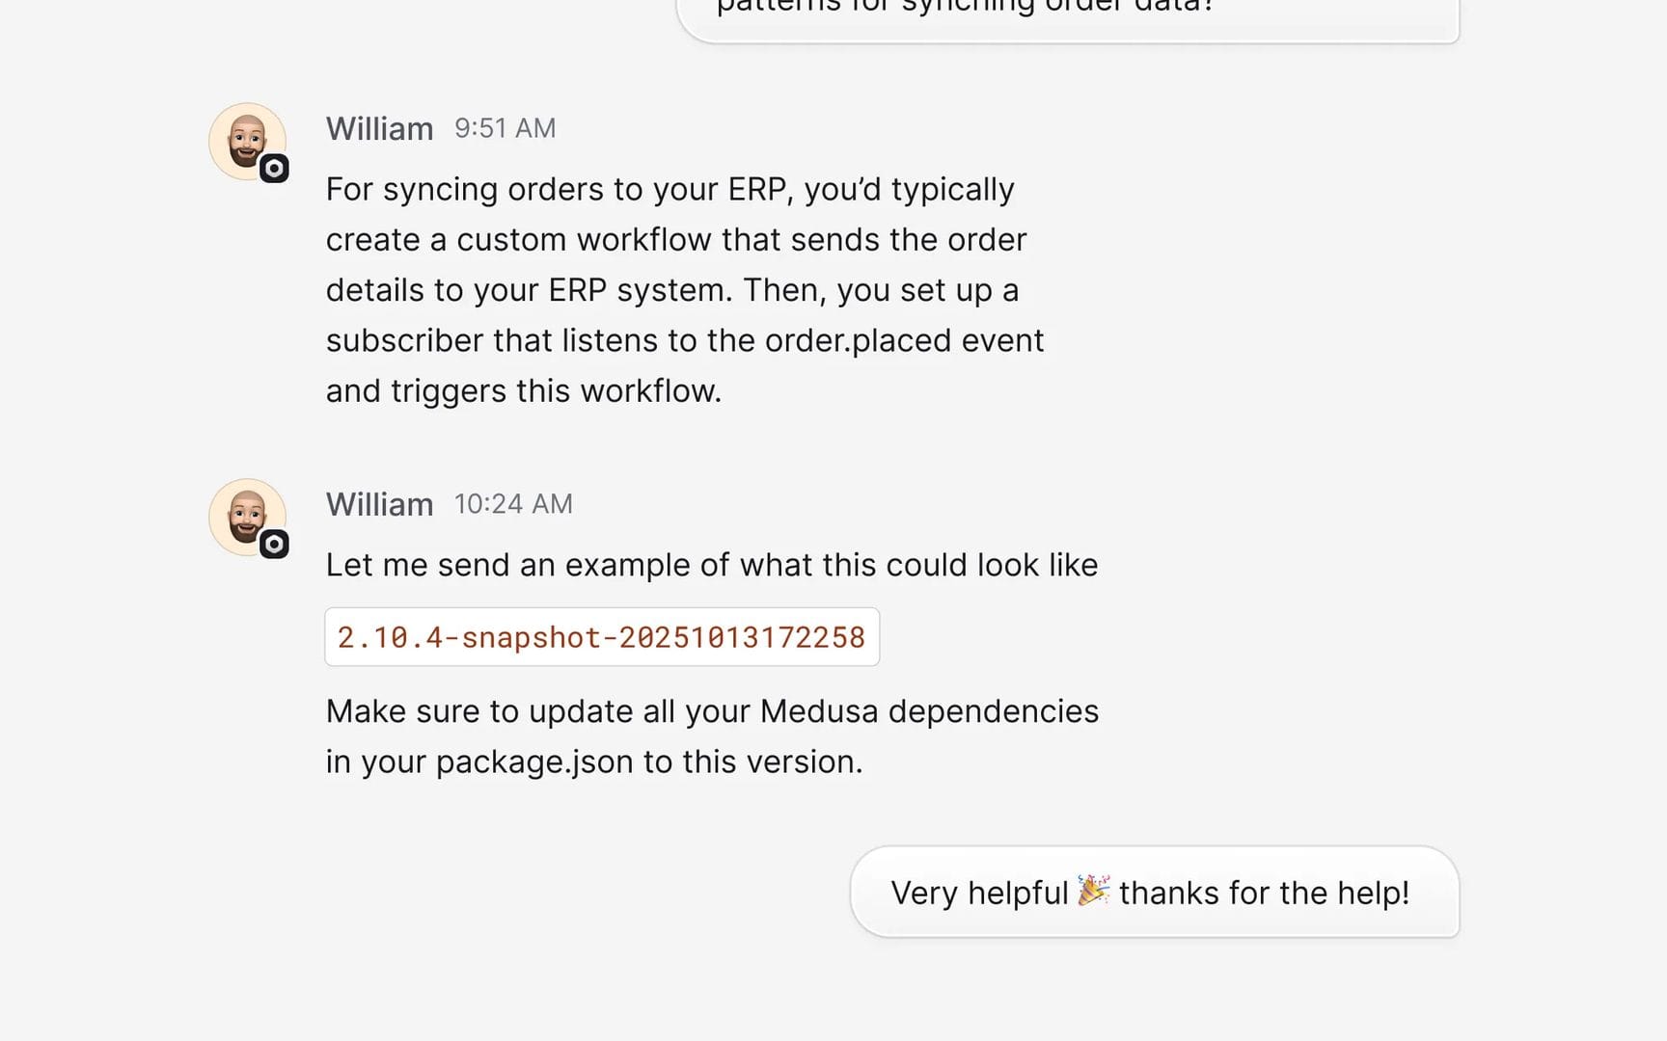
Task: Click the partially visible syncing order data bubble
Action: 1068,15
